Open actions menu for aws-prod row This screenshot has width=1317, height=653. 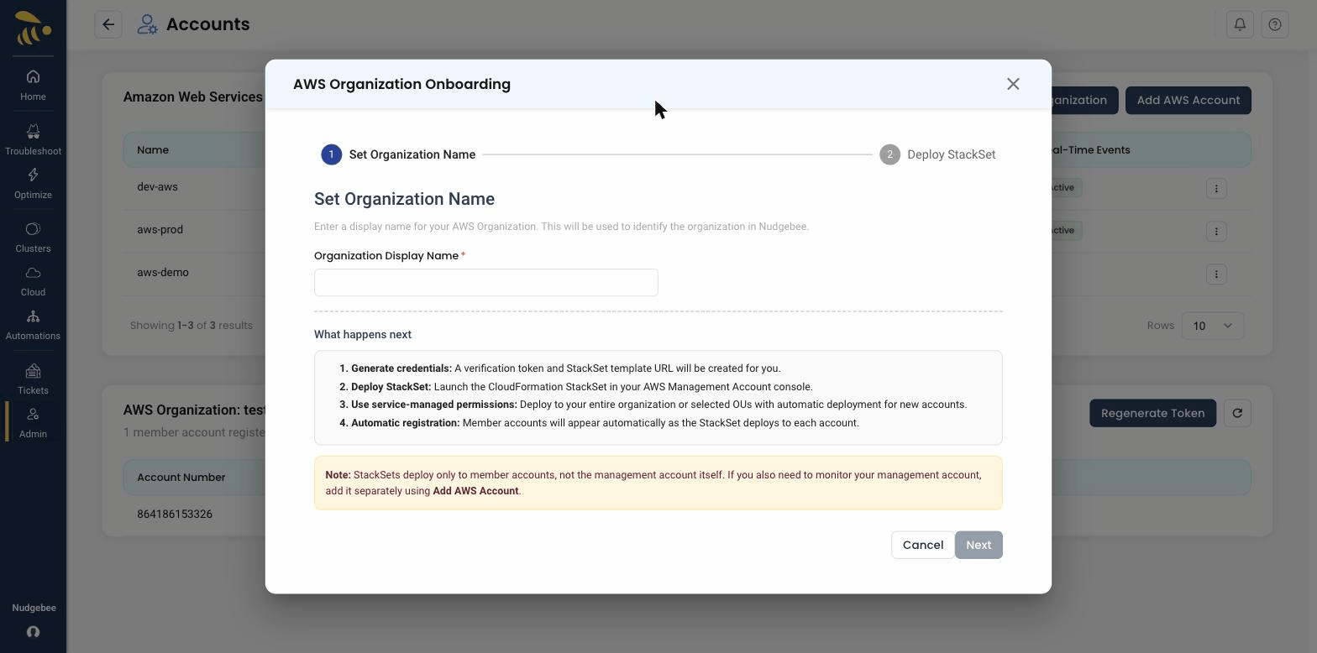pyautogui.click(x=1216, y=231)
